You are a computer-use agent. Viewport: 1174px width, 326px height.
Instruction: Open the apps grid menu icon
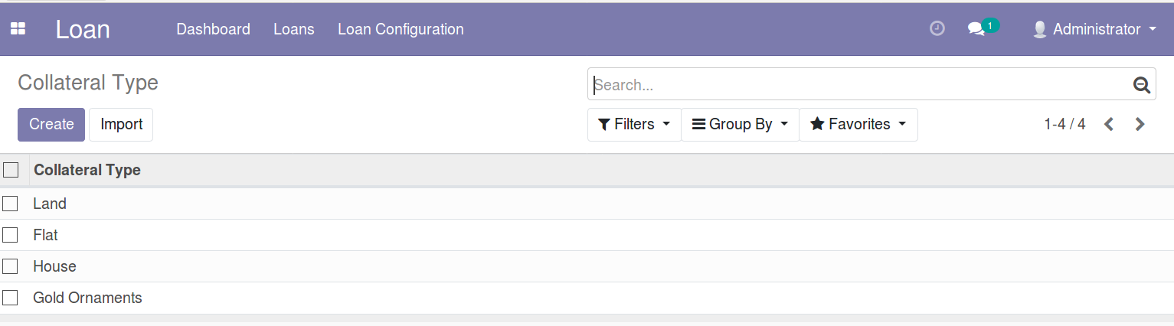(x=18, y=29)
